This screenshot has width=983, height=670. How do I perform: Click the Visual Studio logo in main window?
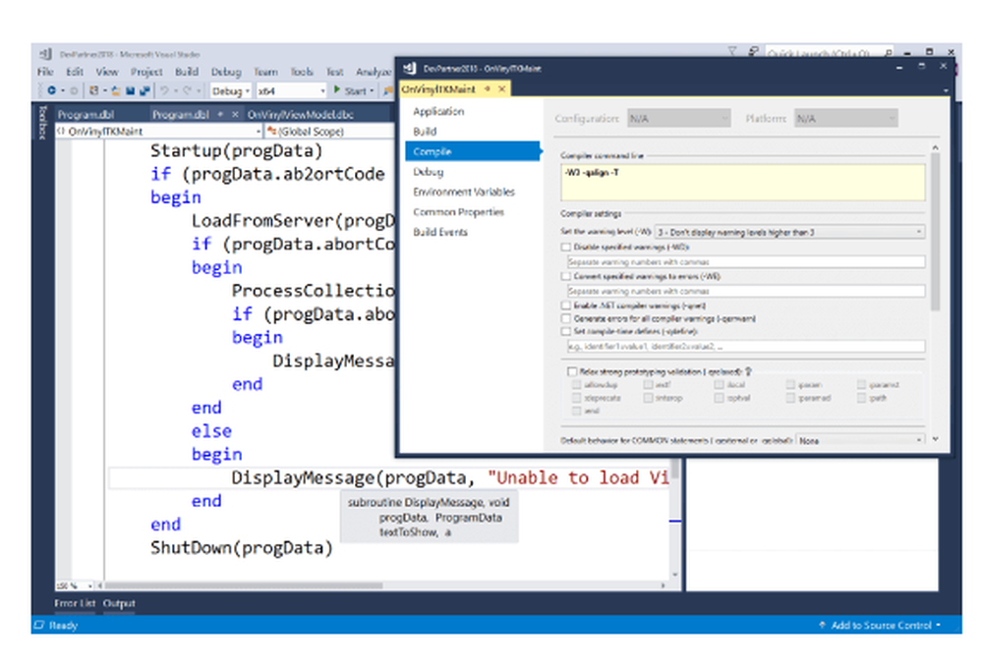tap(45, 54)
